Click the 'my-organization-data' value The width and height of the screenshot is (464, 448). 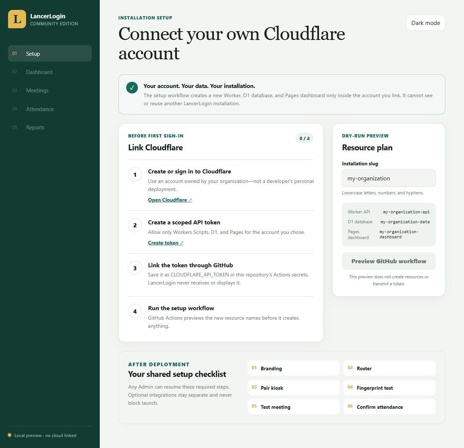click(x=405, y=222)
